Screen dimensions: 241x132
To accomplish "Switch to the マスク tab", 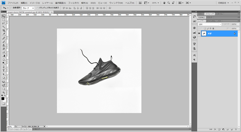I will pyautogui.click(x=209, y=17).
